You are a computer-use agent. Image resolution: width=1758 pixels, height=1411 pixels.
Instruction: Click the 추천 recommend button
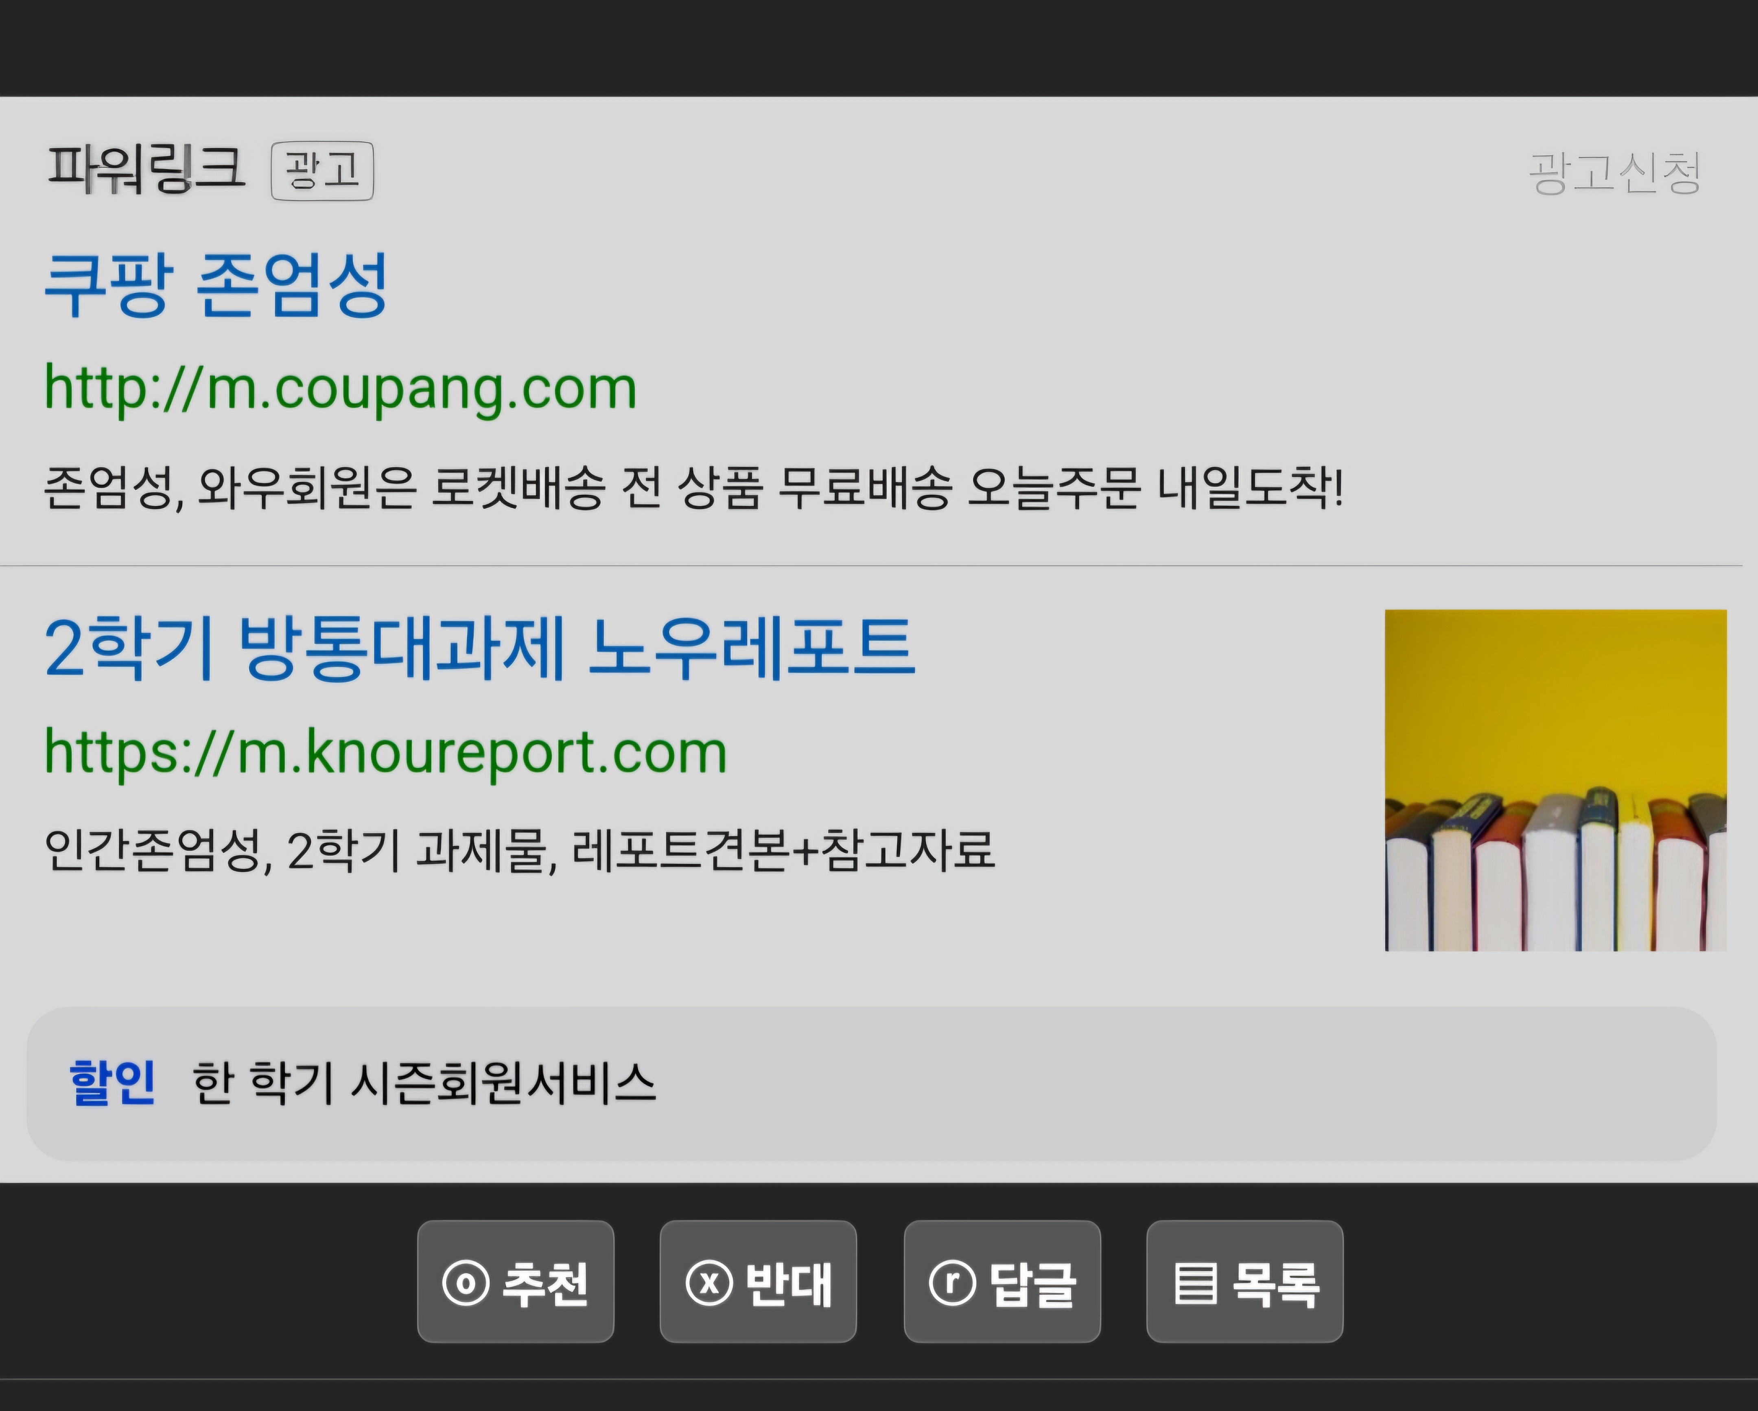pyautogui.click(x=515, y=1281)
